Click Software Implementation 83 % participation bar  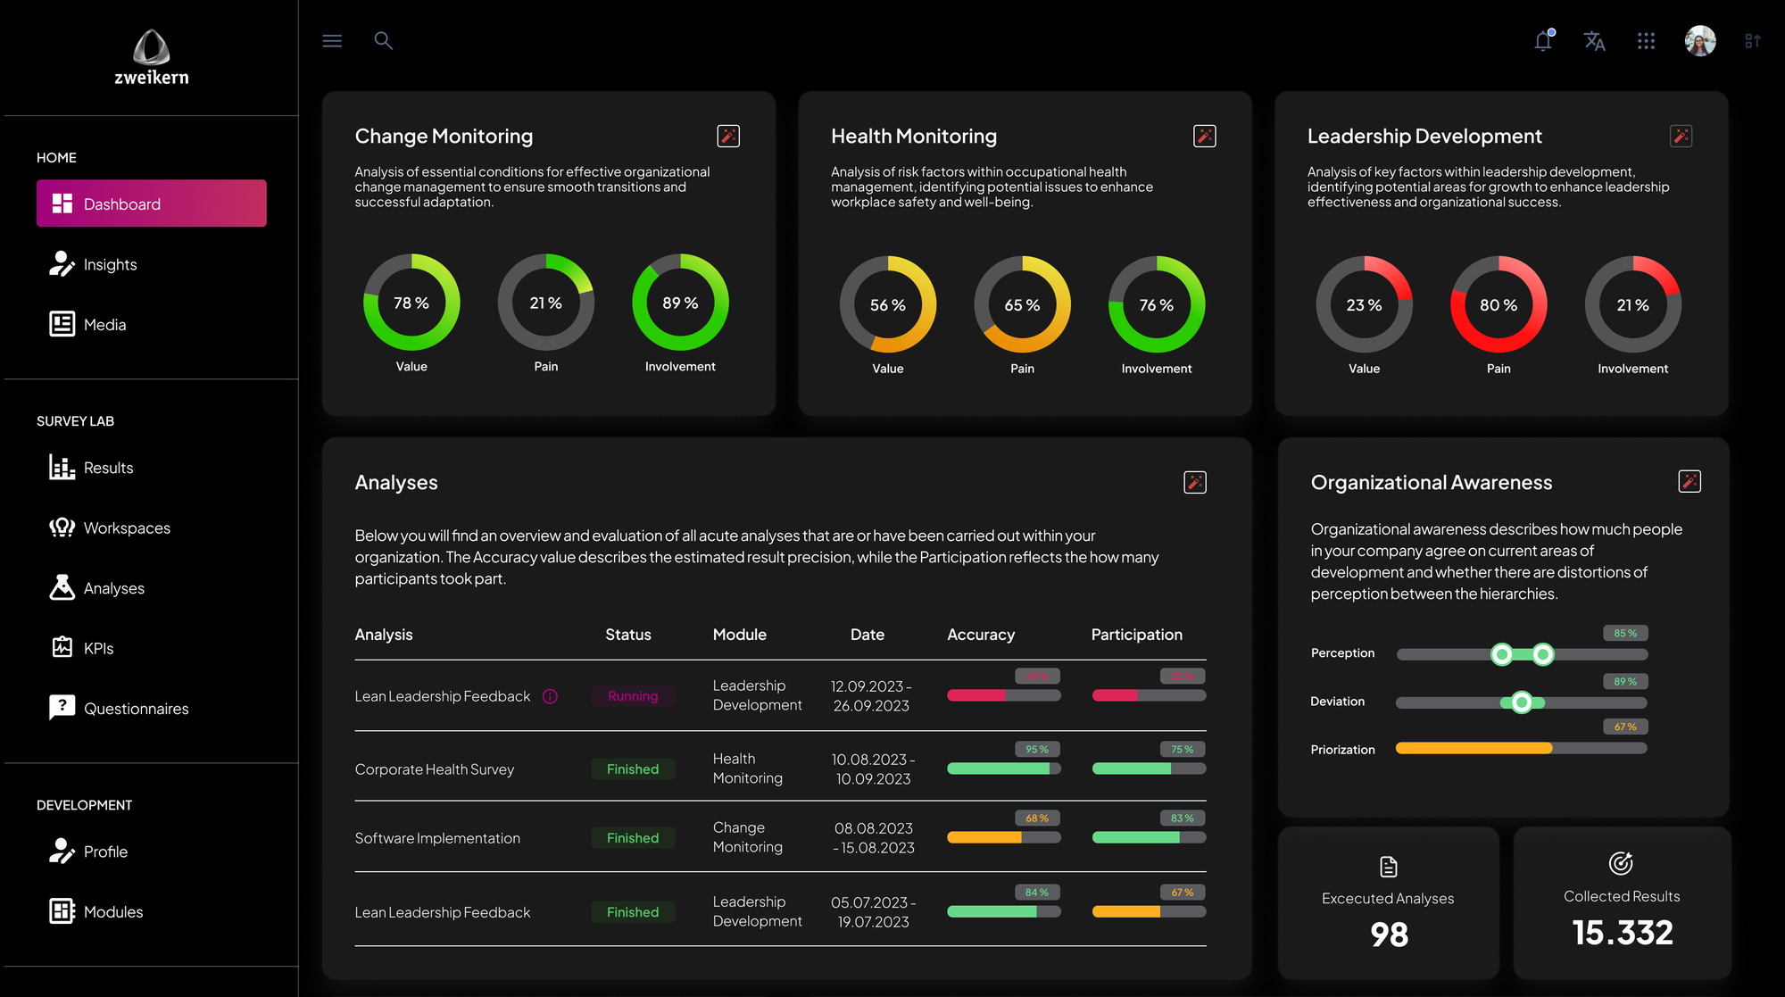click(1149, 837)
